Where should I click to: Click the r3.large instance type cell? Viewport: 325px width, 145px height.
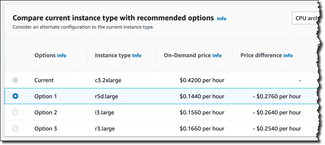coord(103,129)
